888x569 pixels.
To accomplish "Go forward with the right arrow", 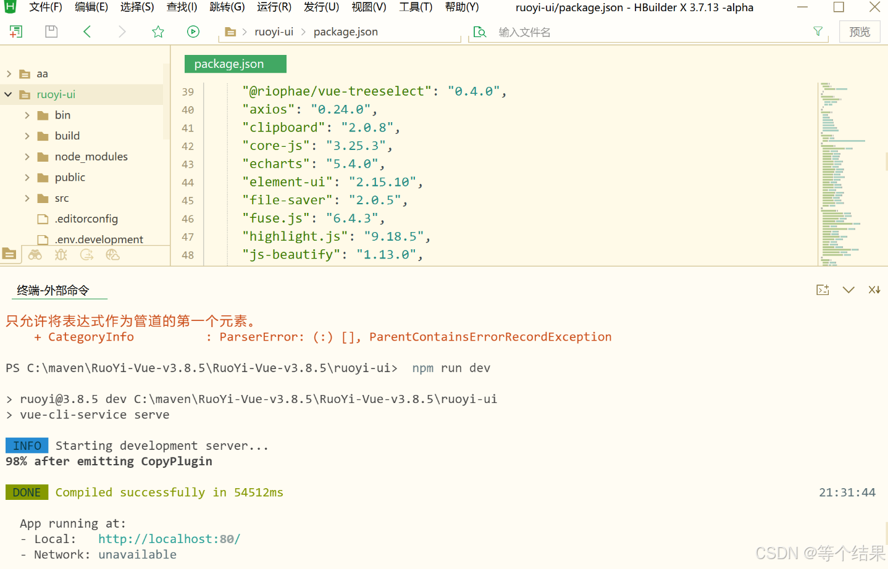I will point(122,31).
